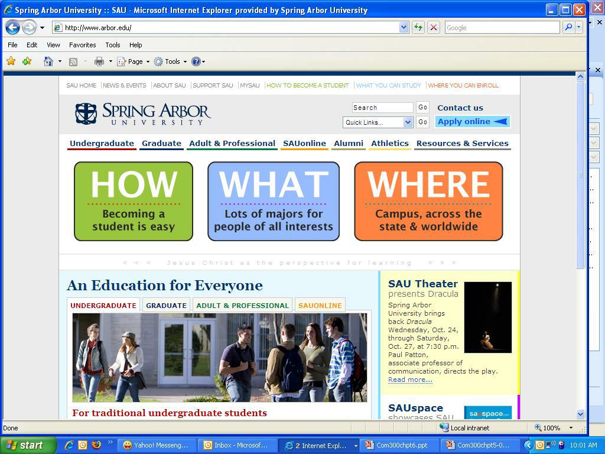The height and width of the screenshot is (454, 605).
Task: Click the Athletics navigation link
Action: tap(390, 144)
